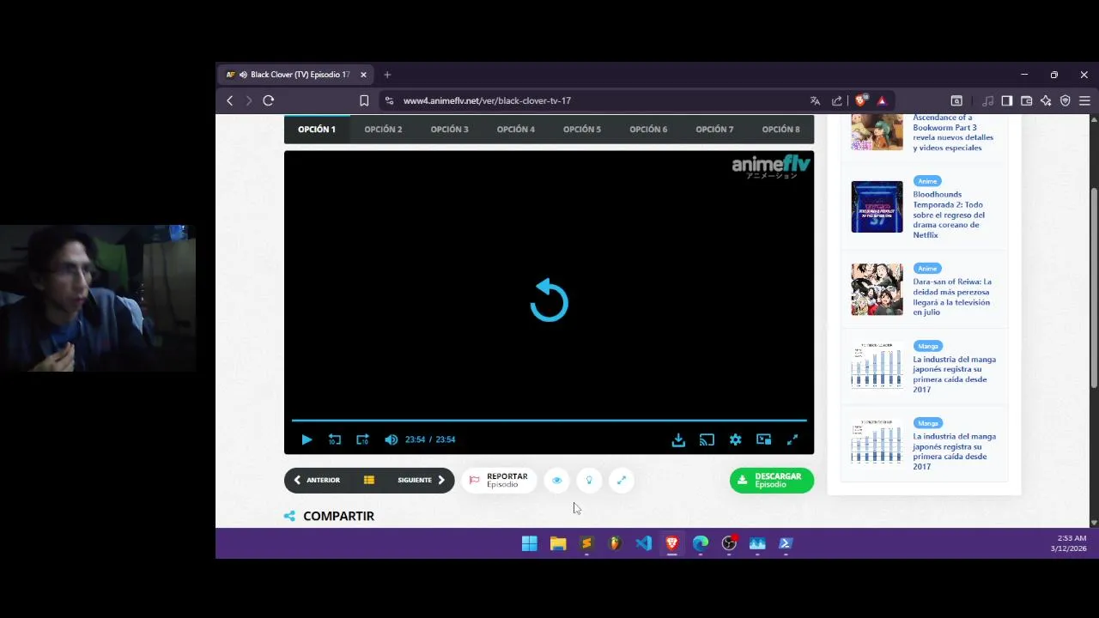The height and width of the screenshot is (618, 1099).
Task: Click the Bloodhounds article thumbnail
Action: (877, 207)
